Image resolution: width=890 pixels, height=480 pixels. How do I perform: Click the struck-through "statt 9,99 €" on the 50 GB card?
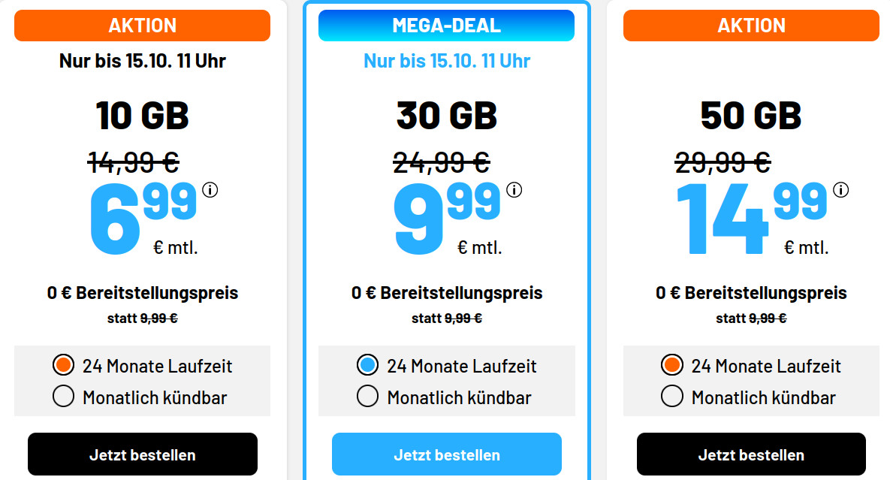(750, 317)
